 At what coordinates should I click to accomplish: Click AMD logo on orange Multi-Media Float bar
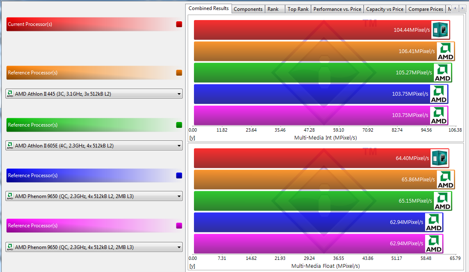(x=445, y=180)
